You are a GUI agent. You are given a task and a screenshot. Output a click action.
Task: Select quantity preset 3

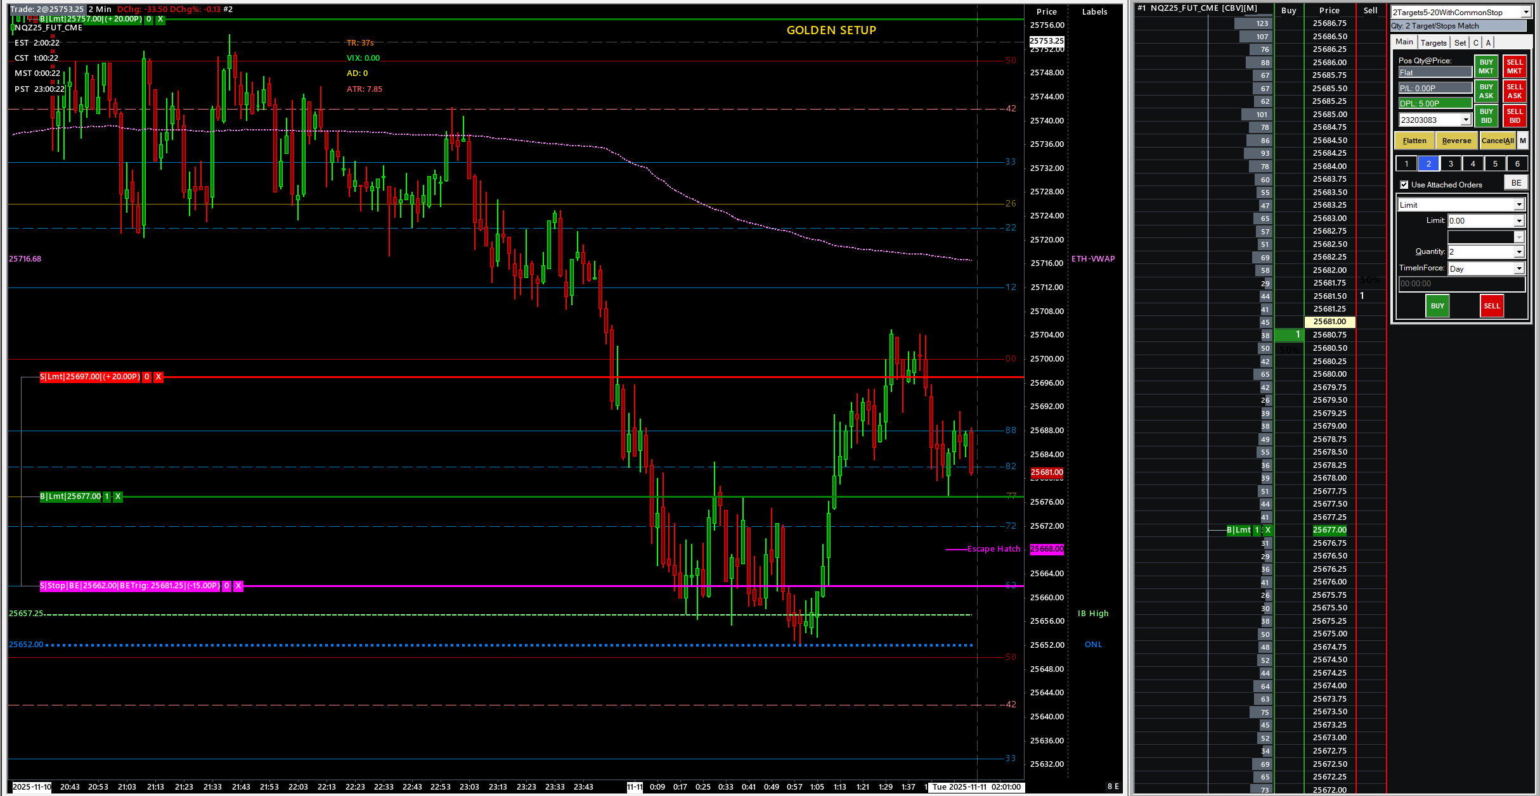pyautogui.click(x=1451, y=163)
